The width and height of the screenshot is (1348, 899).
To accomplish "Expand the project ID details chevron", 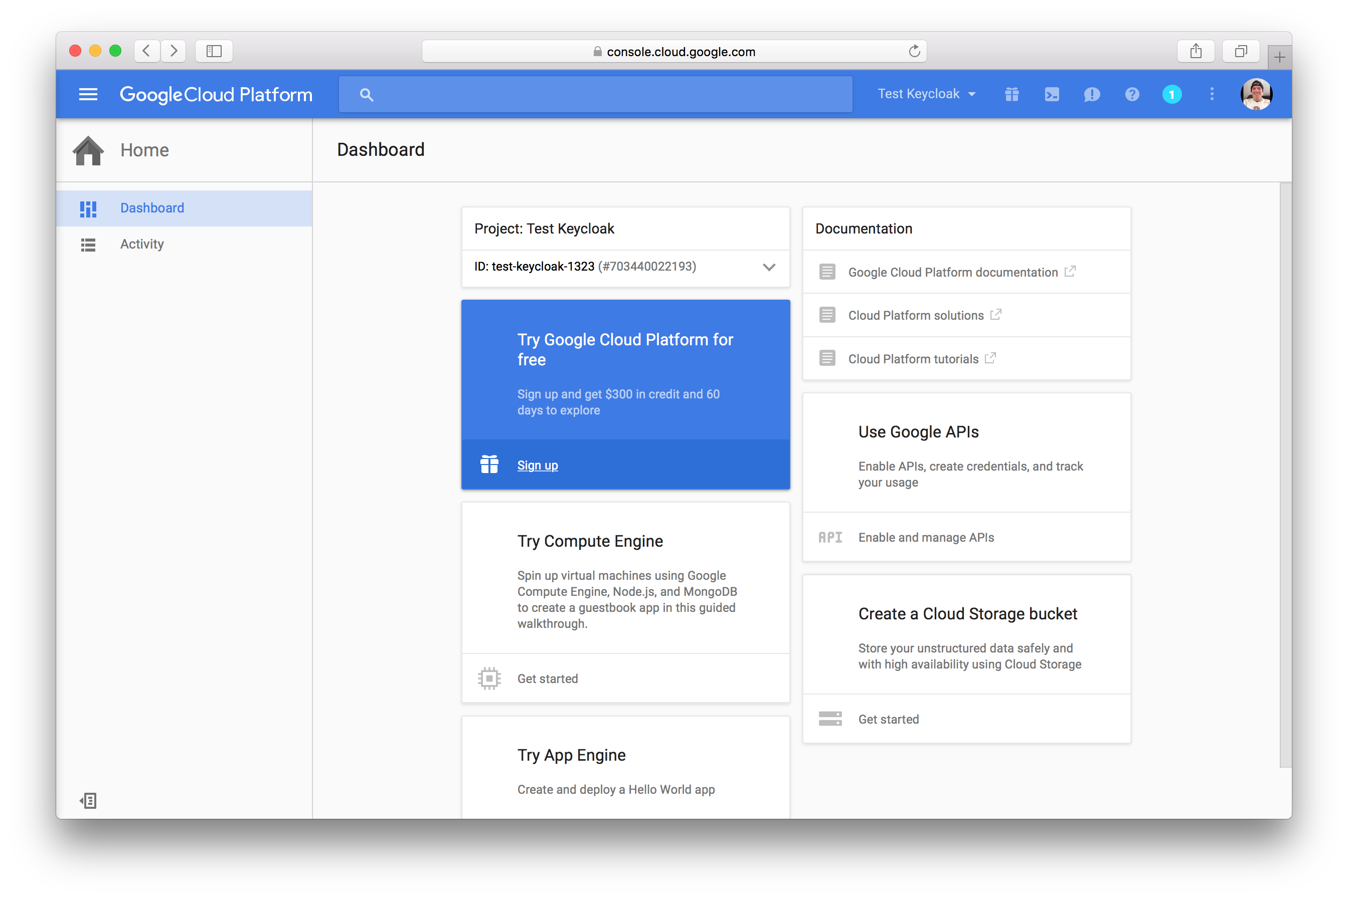I will point(769,267).
